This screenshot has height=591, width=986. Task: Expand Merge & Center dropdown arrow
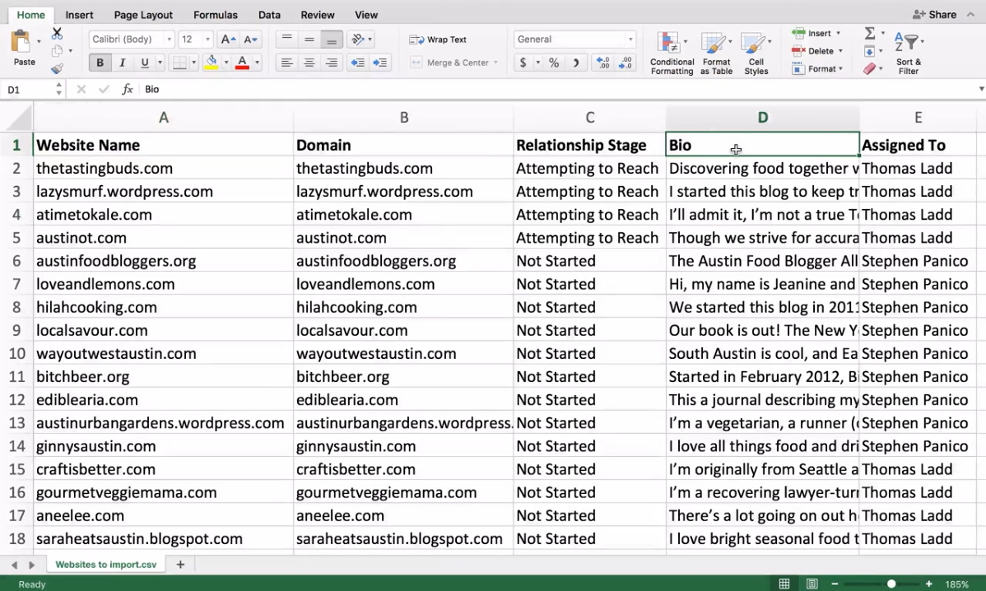tap(495, 63)
